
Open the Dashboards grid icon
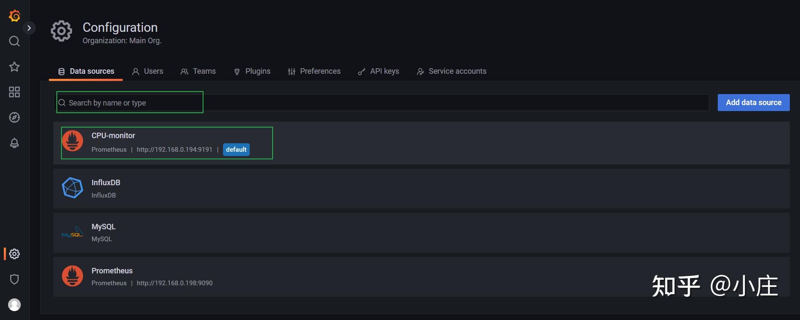[14, 92]
